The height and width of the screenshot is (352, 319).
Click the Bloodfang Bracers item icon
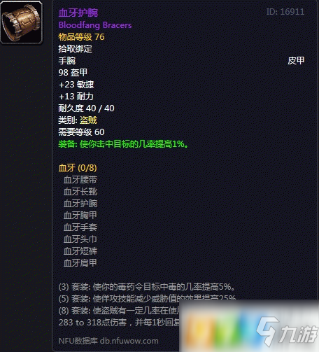22,22
